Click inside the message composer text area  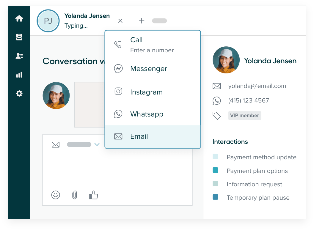[117, 170]
